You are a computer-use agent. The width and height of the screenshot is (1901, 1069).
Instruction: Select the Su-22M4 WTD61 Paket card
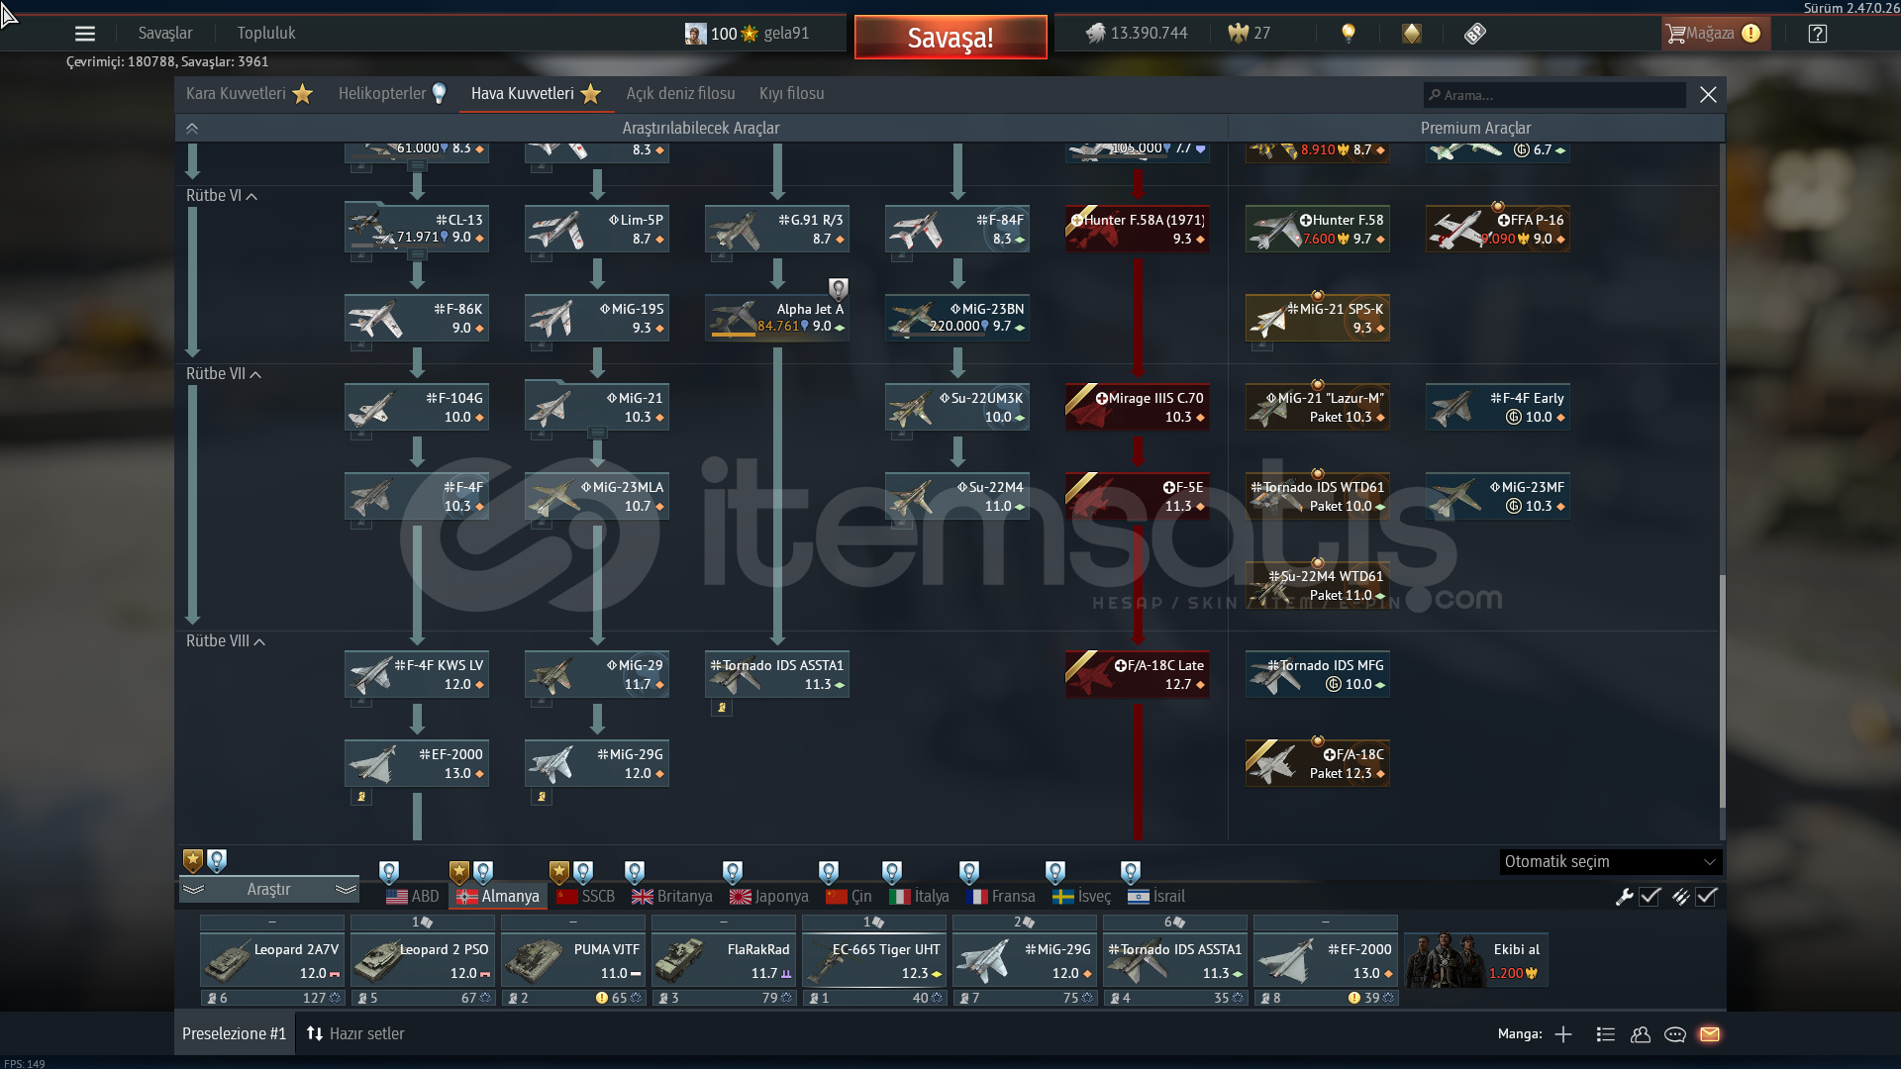[1318, 585]
